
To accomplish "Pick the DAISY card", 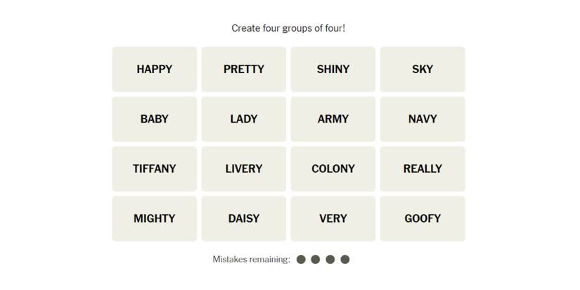I will point(243,219).
